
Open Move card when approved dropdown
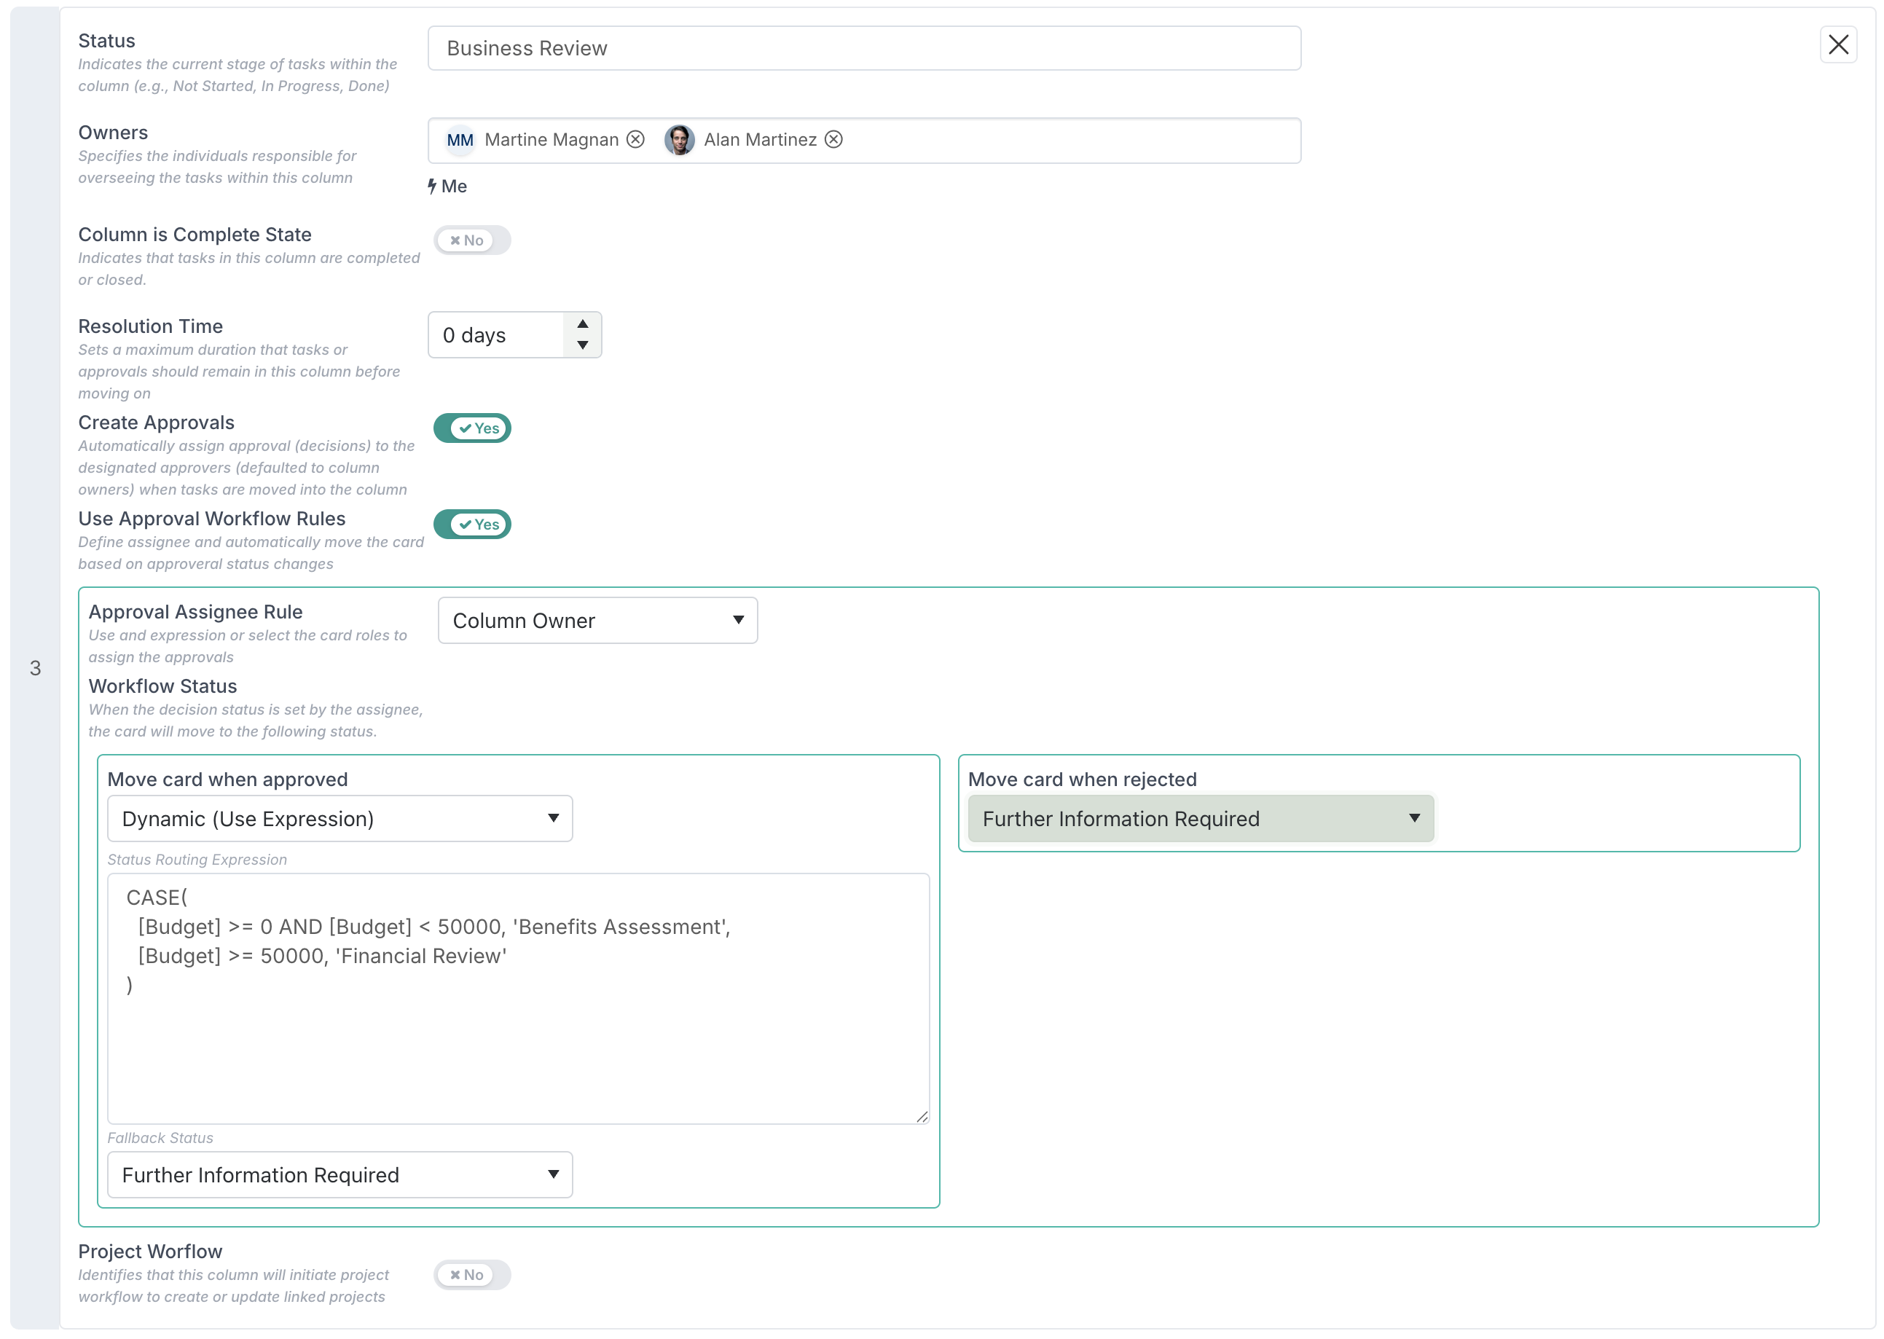[x=339, y=819]
